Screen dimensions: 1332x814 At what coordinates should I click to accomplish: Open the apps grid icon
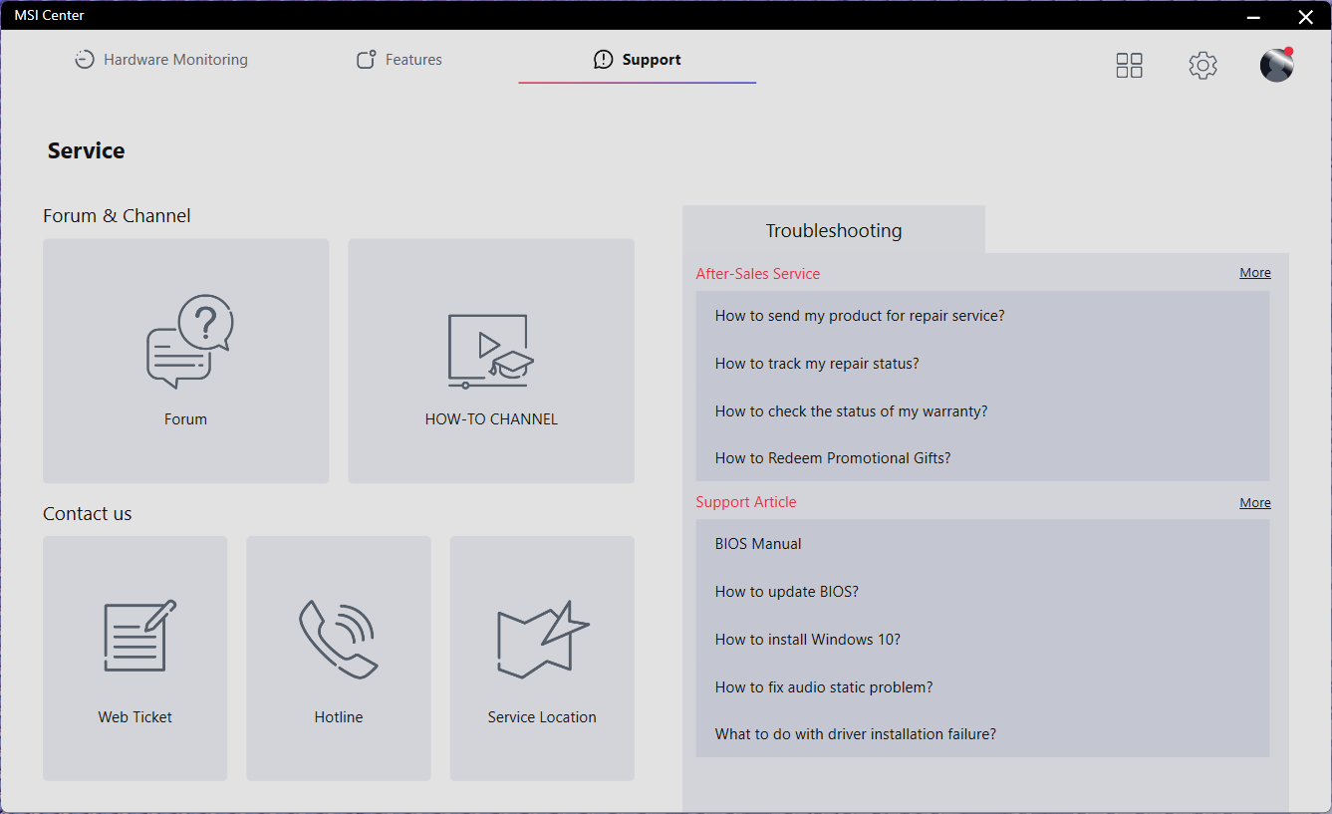point(1129,66)
